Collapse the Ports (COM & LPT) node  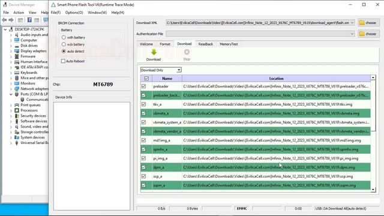point(11,94)
